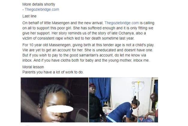Open the Thegoziebridge.com link inside the Masengen paragraph

[122, 23]
